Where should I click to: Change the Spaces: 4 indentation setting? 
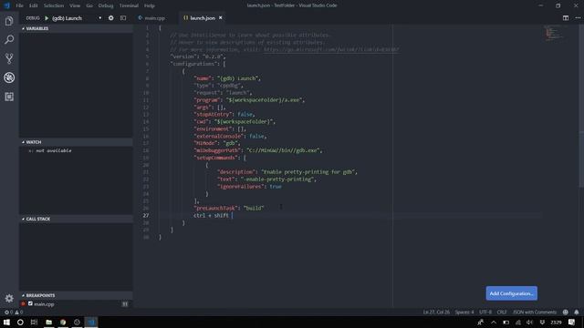[464, 313]
